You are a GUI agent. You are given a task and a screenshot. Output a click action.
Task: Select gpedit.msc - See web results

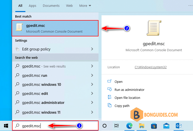click(55, 66)
